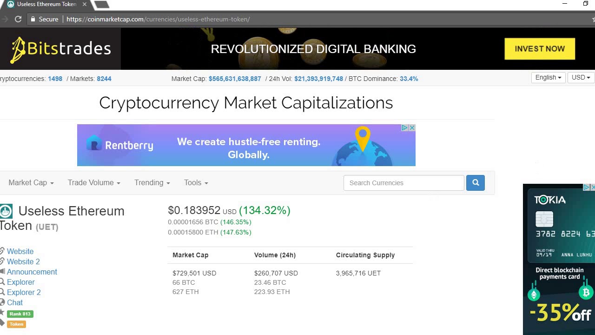
Task: Click the Secure padlock icon
Action: coord(33,19)
